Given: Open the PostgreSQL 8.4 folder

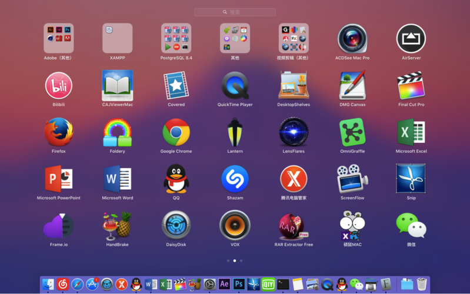Looking at the screenshot, I should 176,39.
